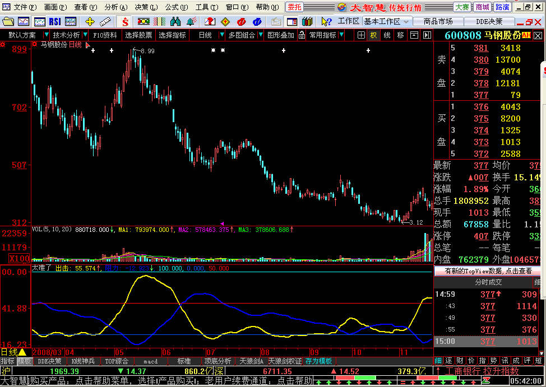Open the 商品市场 workspace button
Image resolution: width=546 pixels, height=387 pixels.
(x=438, y=22)
